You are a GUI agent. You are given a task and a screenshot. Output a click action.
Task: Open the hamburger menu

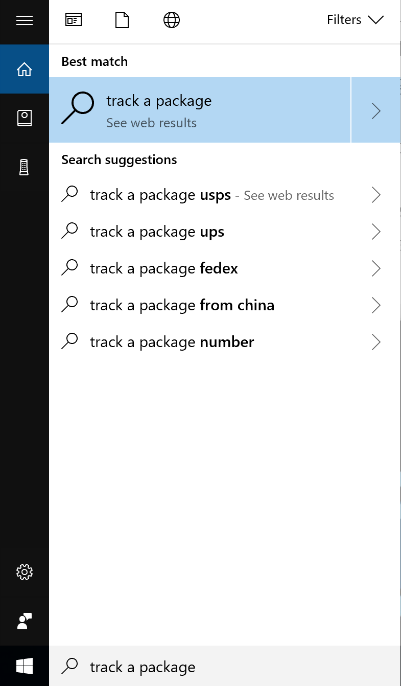pos(25,20)
